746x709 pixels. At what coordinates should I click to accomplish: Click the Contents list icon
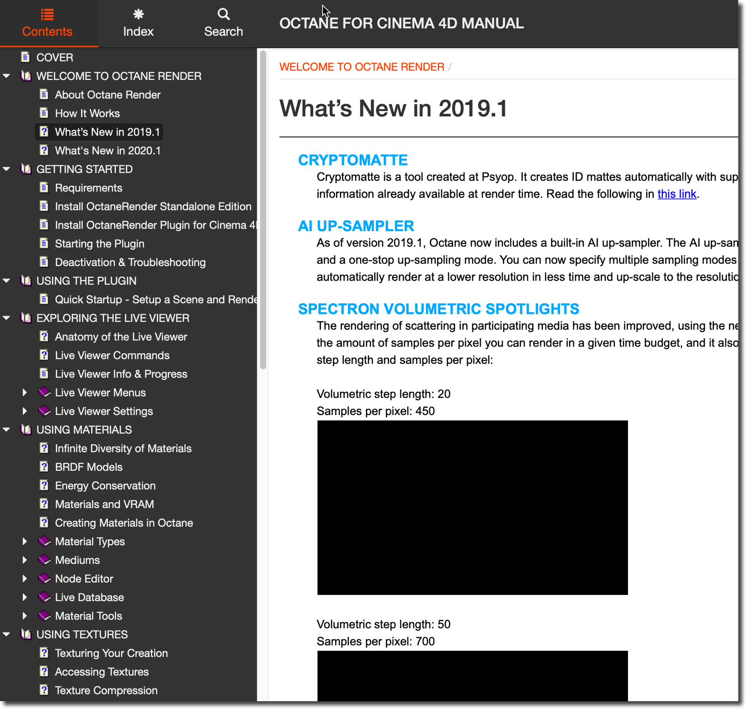(x=47, y=15)
